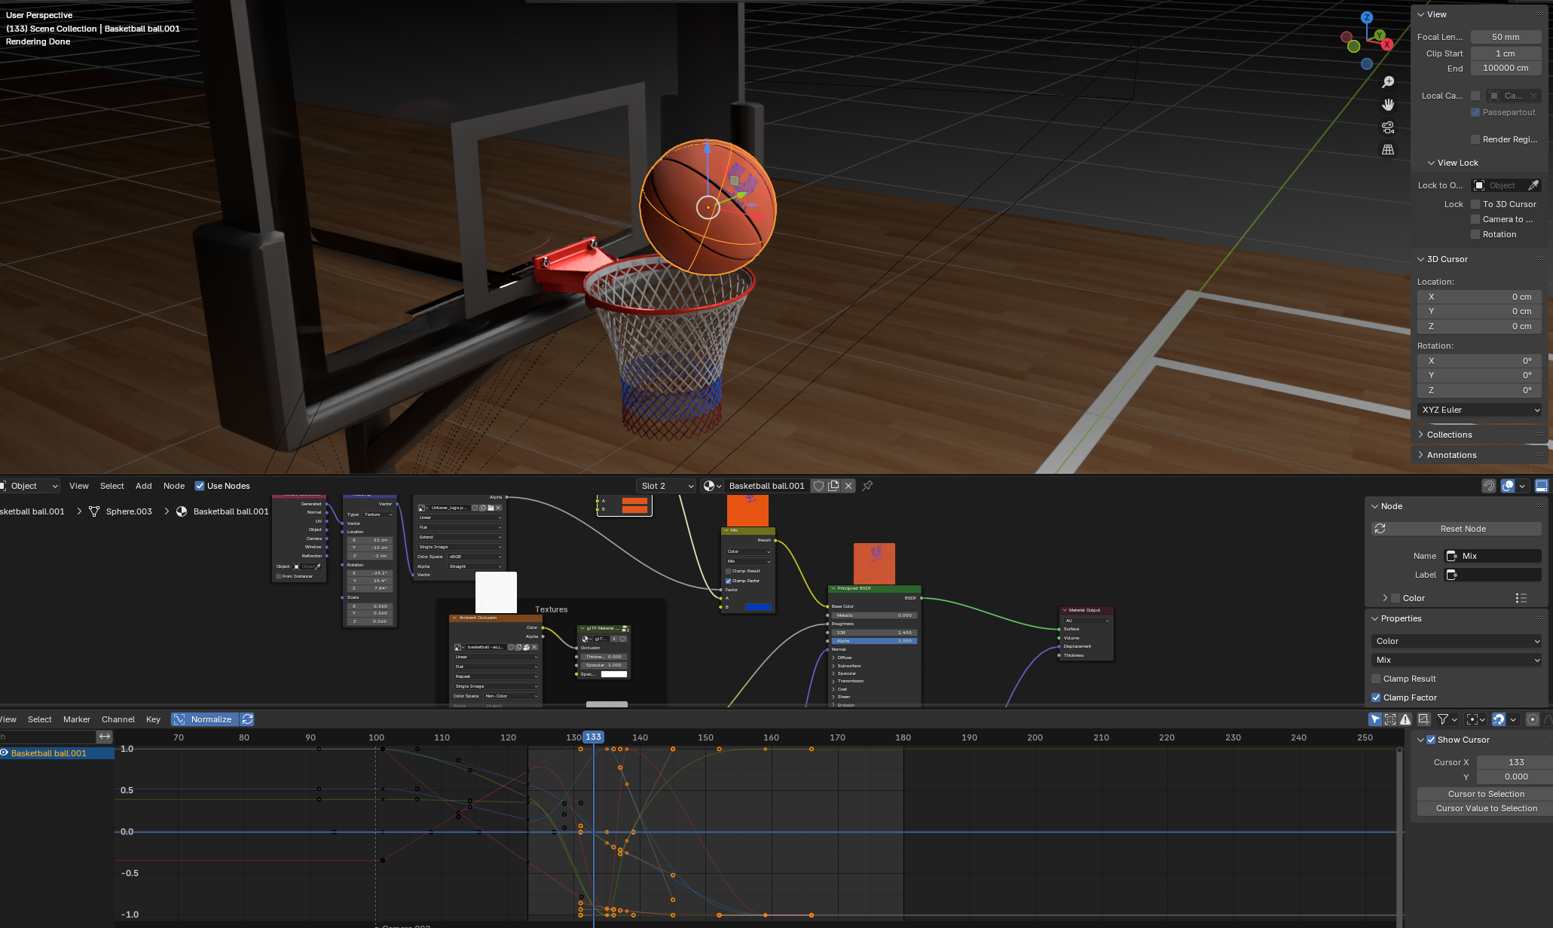Toggle graph editor snap magnet icon

[1499, 719]
